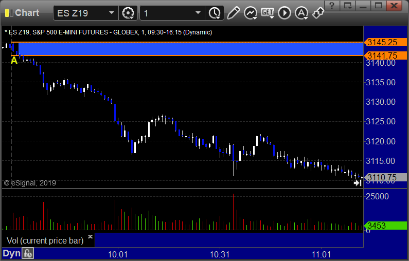Click the Chart window title
This screenshot has height=261, width=409.
click(x=27, y=13)
